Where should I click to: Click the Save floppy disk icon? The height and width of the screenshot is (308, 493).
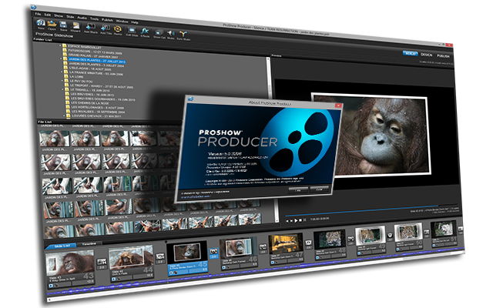click(x=63, y=26)
